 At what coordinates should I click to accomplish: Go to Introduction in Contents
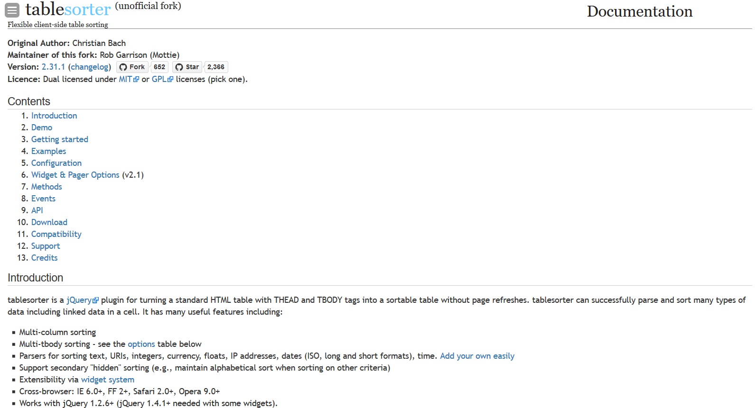[x=54, y=116]
